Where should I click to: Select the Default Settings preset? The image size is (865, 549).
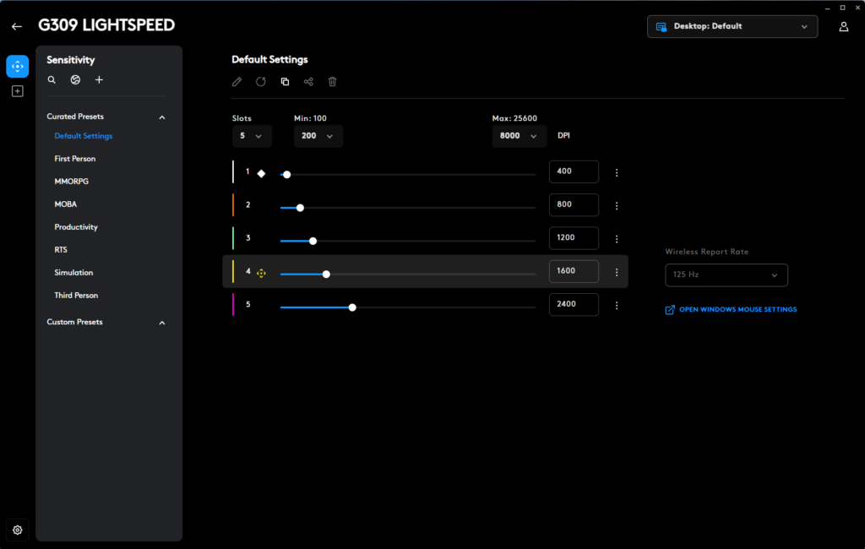pyautogui.click(x=84, y=136)
